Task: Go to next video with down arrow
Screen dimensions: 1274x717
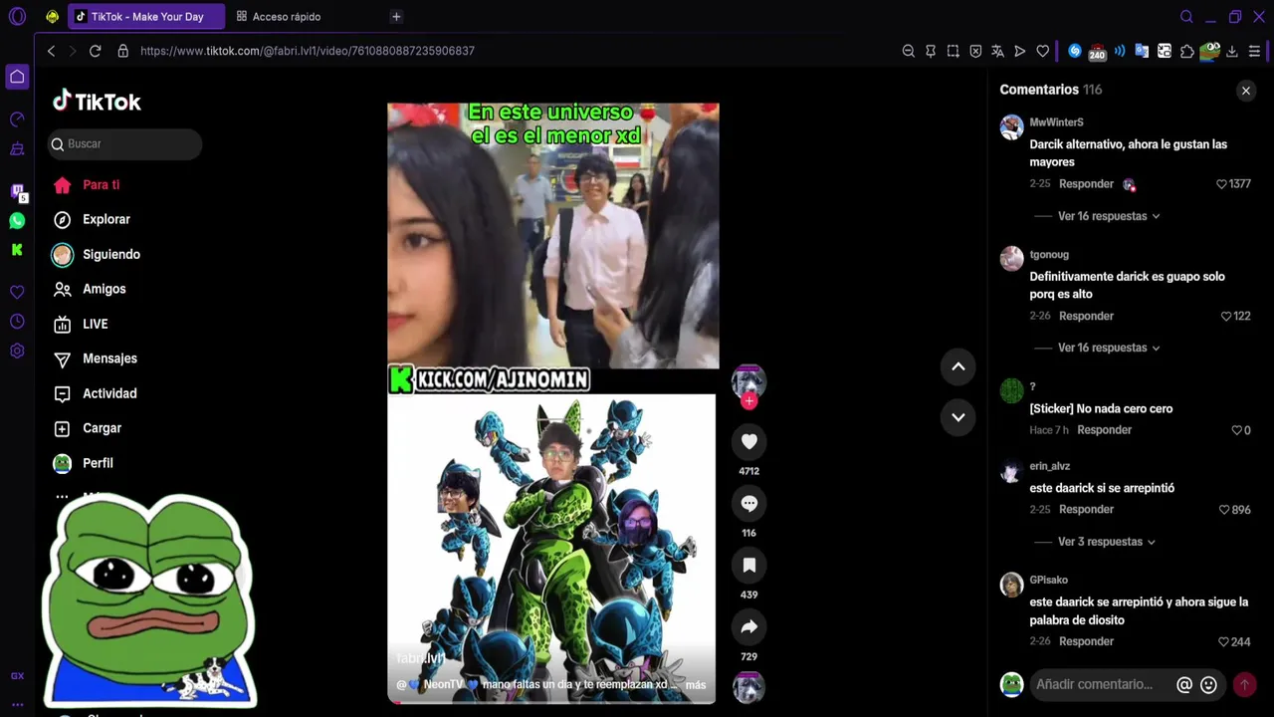Action: point(957,416)
